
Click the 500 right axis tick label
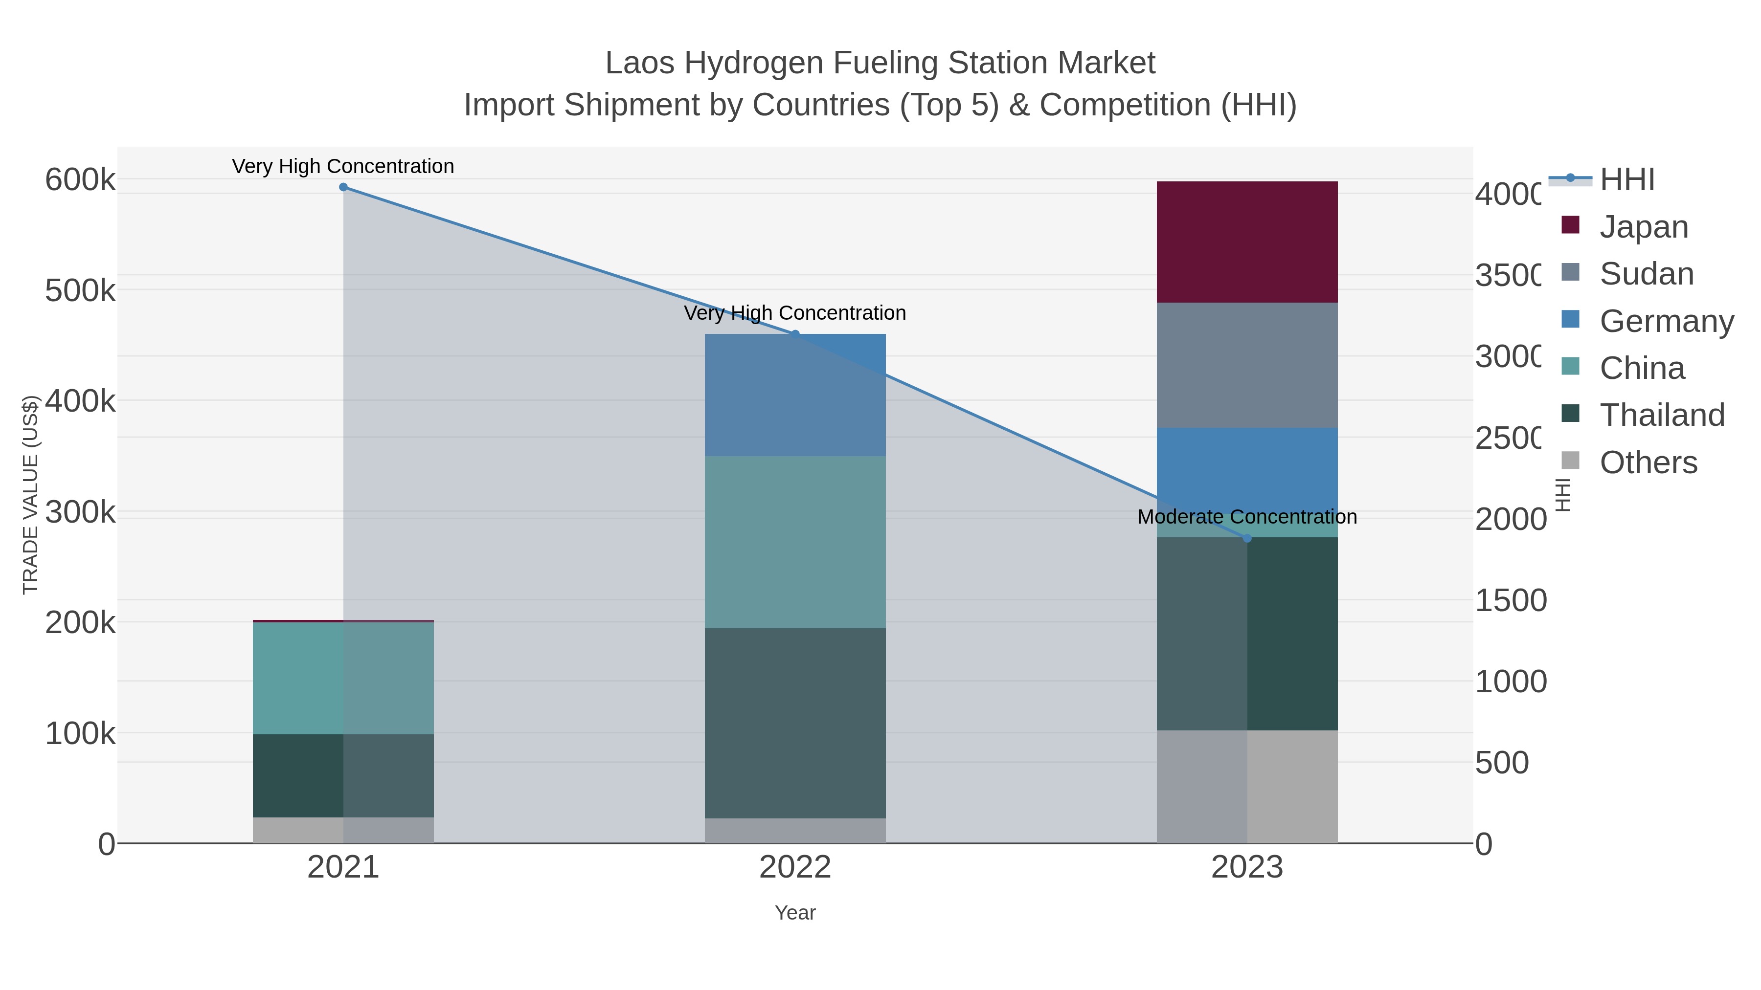1502,763
